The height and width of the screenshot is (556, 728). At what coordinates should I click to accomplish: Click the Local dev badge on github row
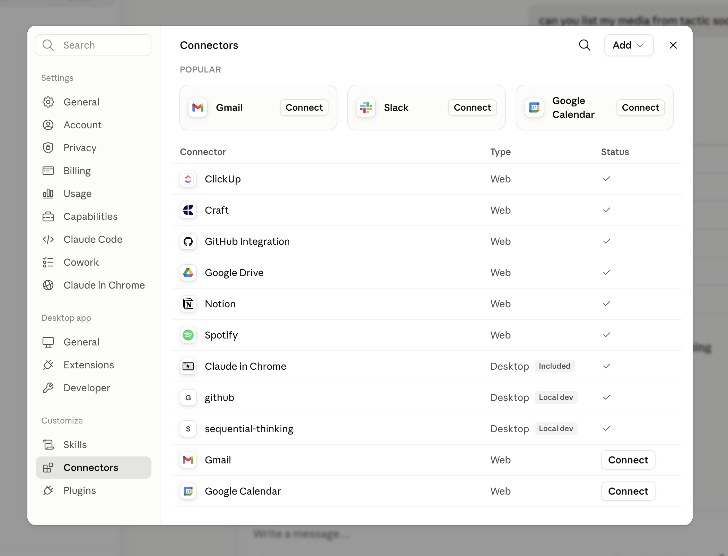(x=556, y=397)
